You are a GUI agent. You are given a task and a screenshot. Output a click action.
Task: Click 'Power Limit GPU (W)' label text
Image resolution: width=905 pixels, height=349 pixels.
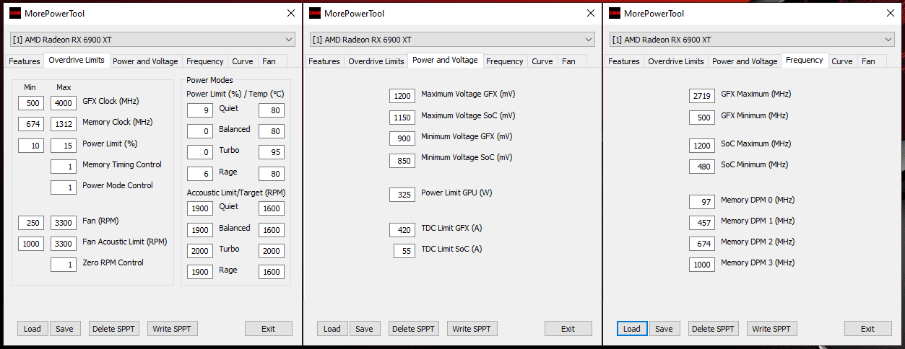[456, 193]
